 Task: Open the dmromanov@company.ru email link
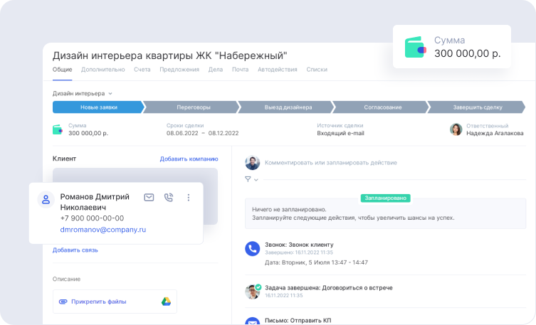pos(103,230)
